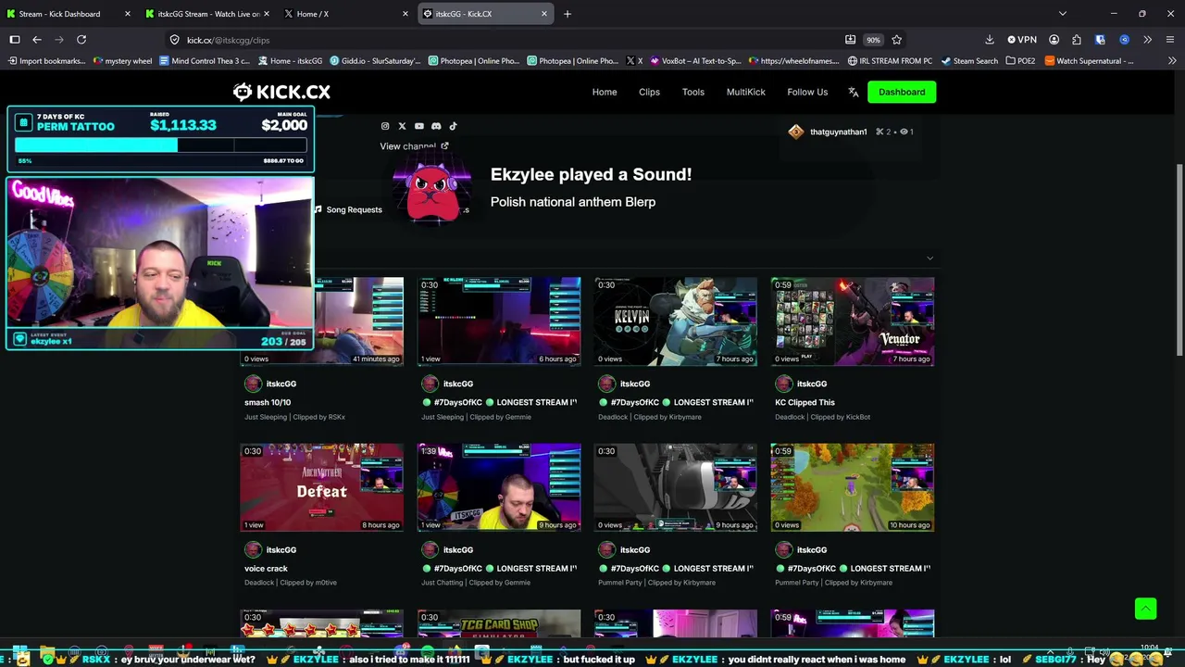Bookmark this page with the star icon

(x=896, y=40)
